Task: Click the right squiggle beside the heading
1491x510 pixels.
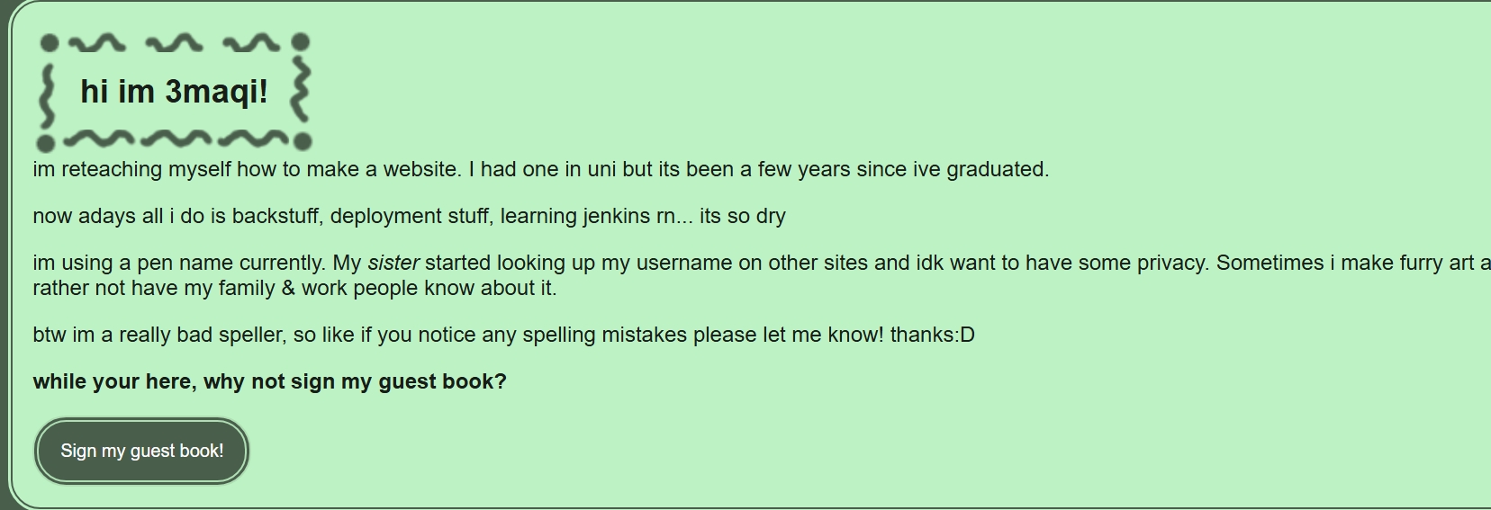Action: click(302, 90)
